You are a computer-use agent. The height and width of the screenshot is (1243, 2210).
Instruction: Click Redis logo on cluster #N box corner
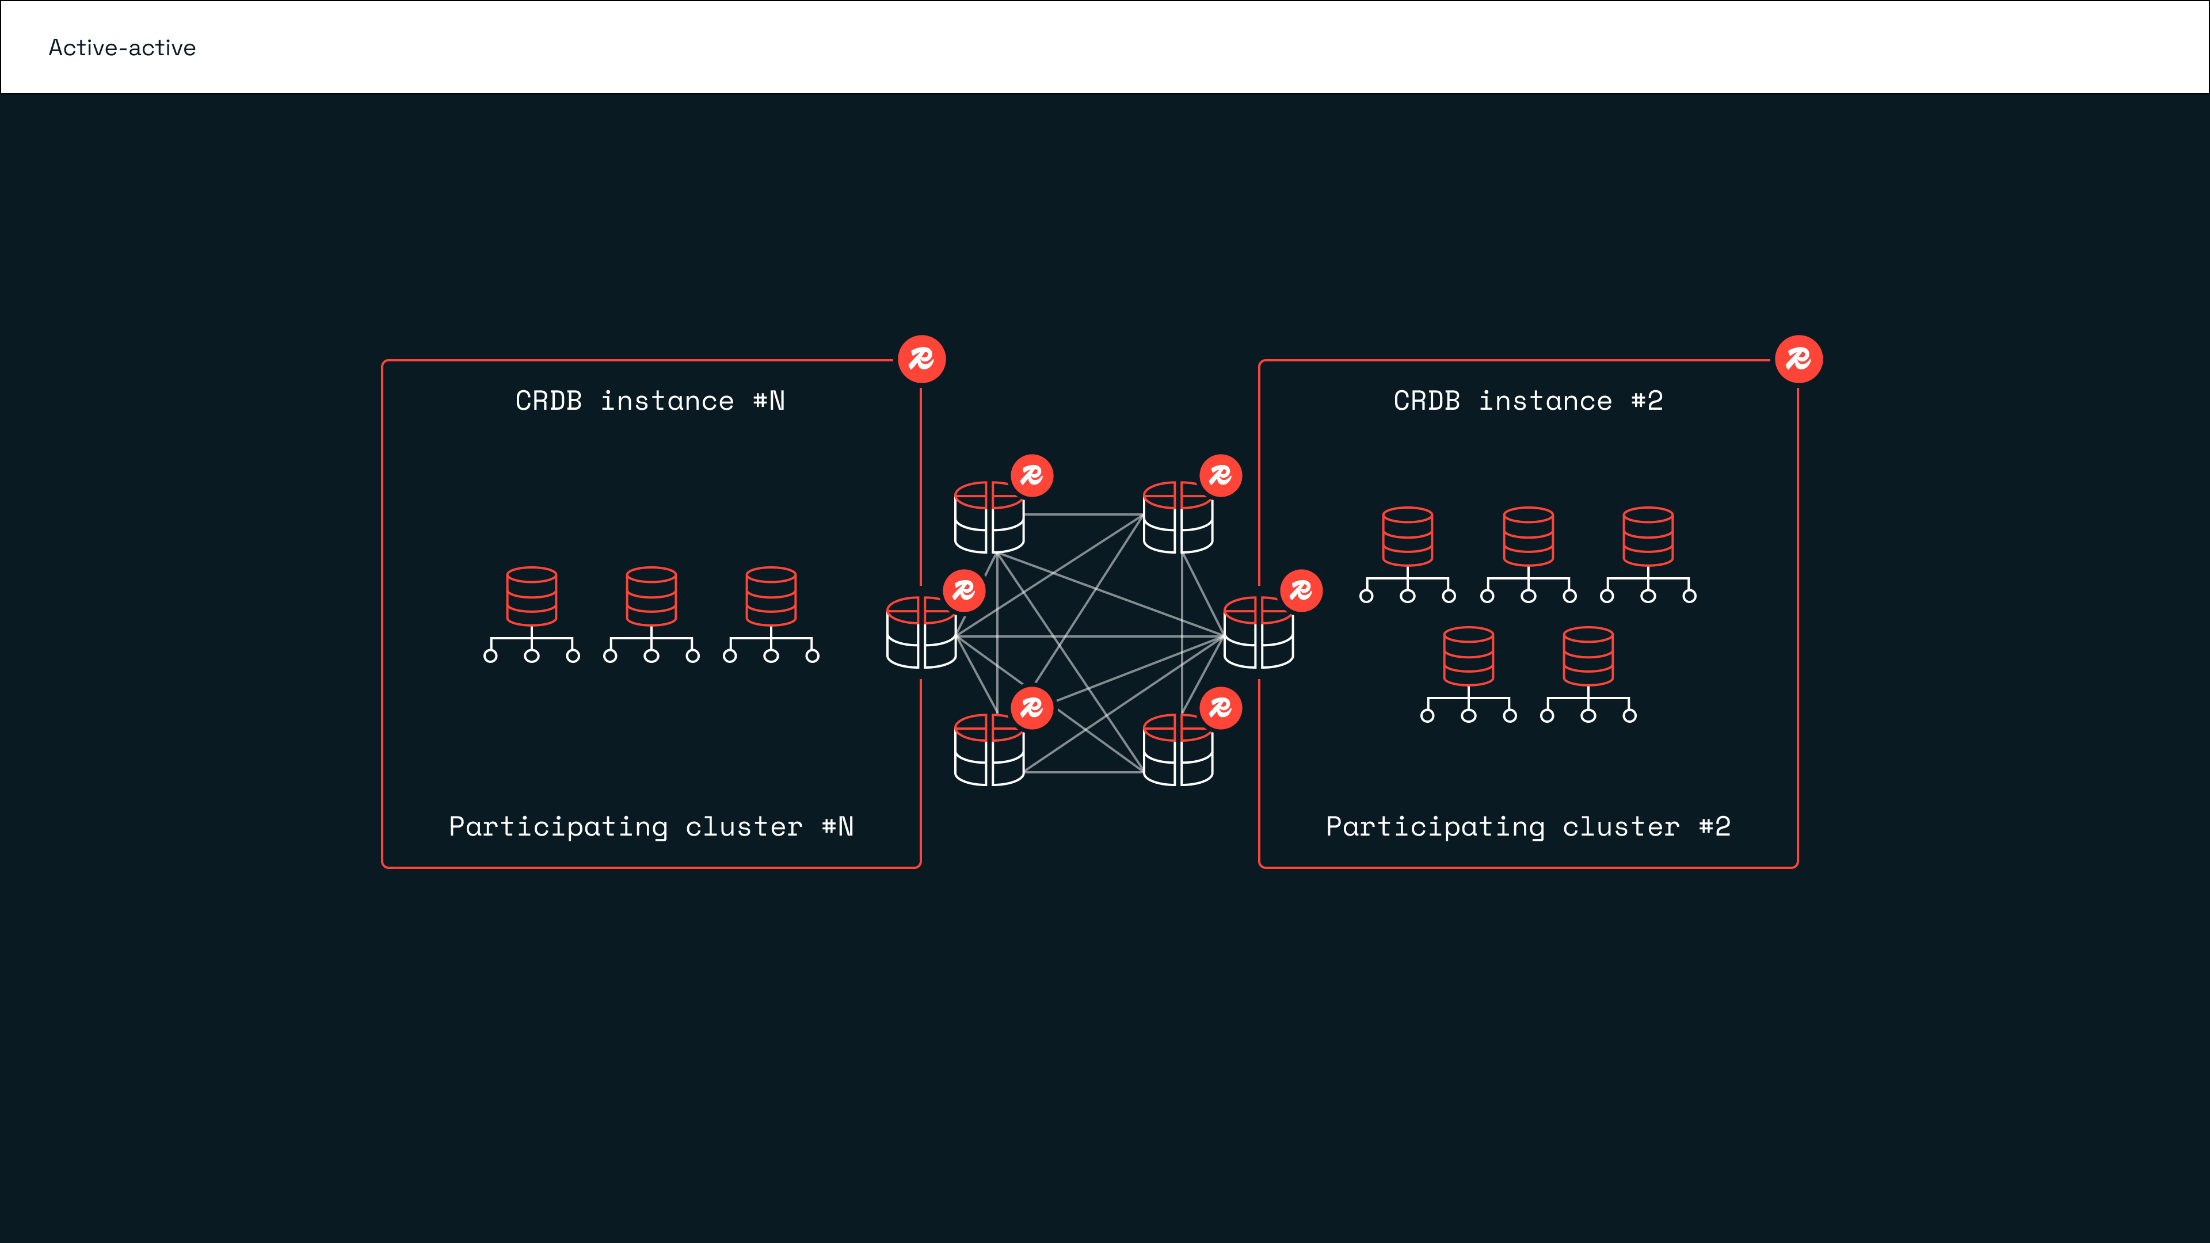tap(921, 359)
